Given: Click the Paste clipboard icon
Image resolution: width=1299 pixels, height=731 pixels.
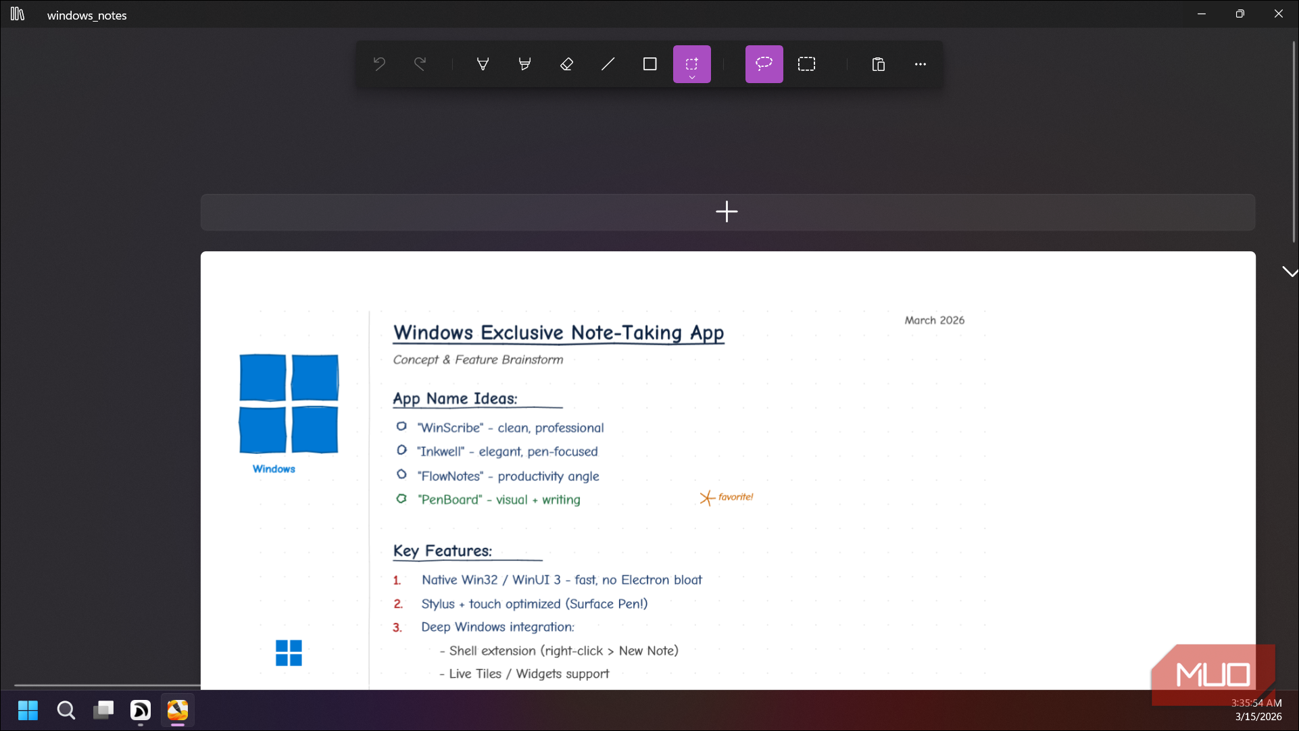Looking at the screenshot, I should tap(879, 64).
